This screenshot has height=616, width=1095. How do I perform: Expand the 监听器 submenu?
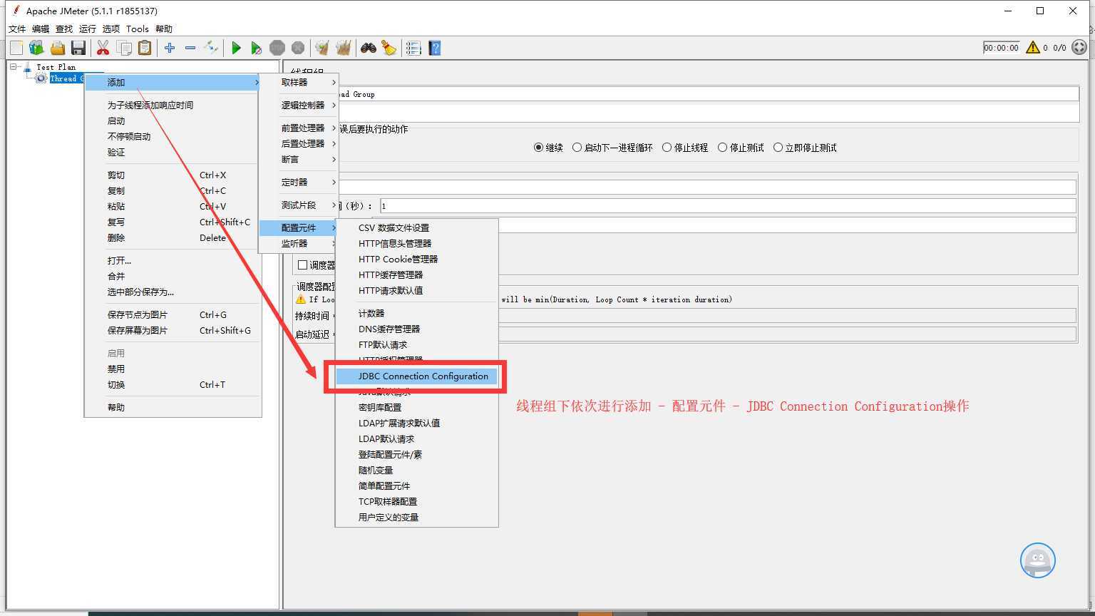coord(298,243)
